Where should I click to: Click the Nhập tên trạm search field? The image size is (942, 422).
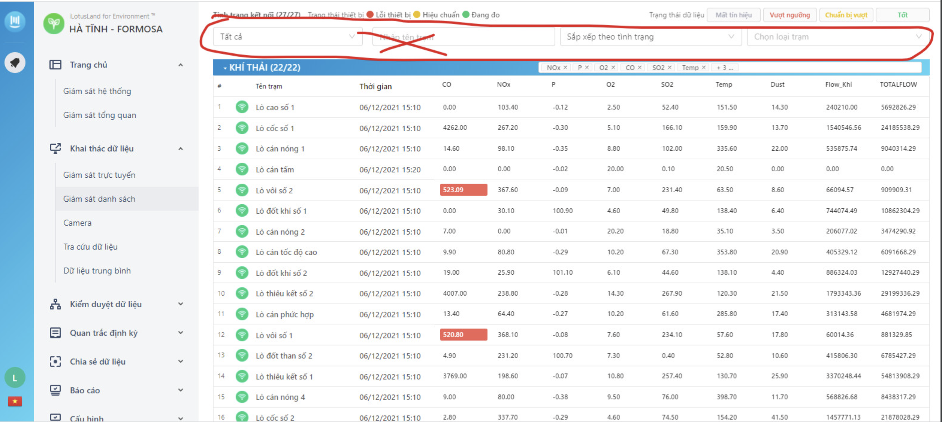pyautogui.click(x=463, y=37)
